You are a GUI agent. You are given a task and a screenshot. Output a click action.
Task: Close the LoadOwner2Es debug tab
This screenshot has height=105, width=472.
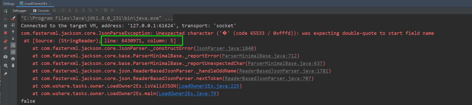coord(50,4)
